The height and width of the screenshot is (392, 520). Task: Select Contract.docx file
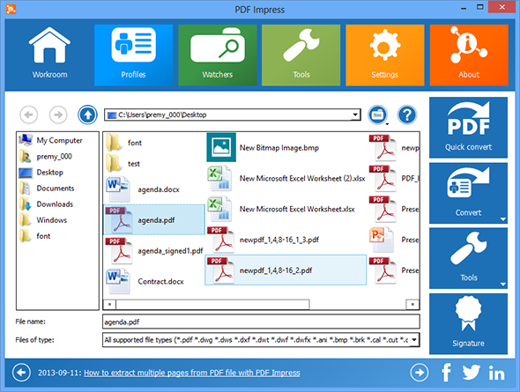coord(145,281)
